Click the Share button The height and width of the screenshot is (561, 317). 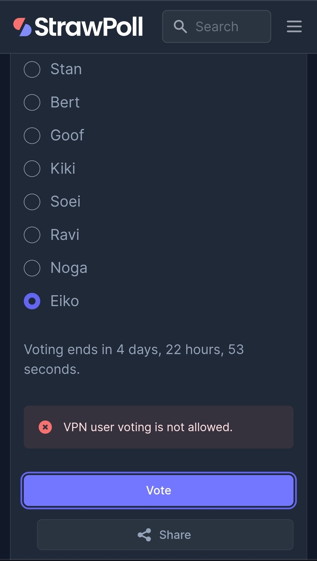point(165,535)
